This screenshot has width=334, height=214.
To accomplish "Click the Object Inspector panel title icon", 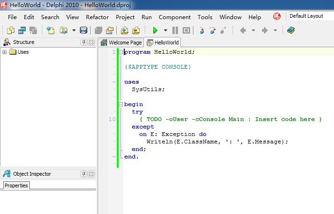I will (7, 174).
